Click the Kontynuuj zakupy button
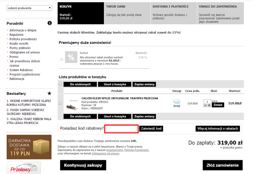The image size is (253, 174). click(x=83, y=165)
